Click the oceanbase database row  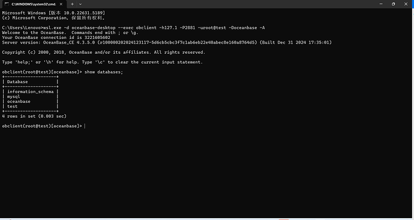31,101
